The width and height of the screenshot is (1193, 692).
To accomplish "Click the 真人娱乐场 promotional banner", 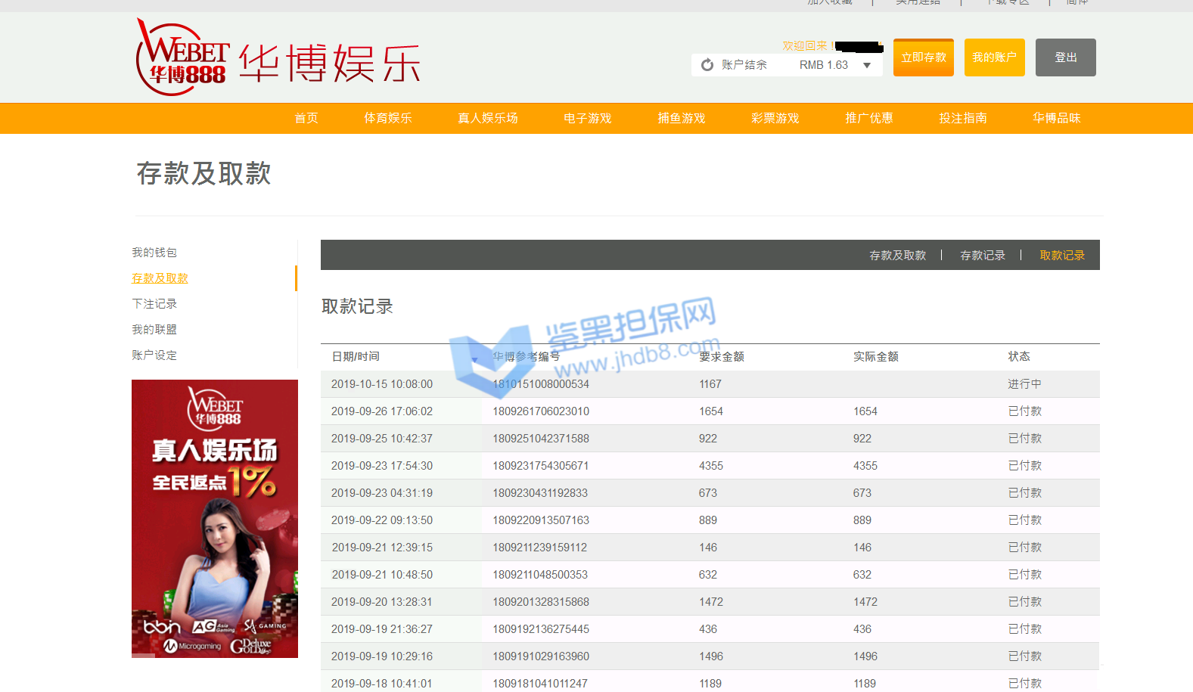I will coord(215,518).
